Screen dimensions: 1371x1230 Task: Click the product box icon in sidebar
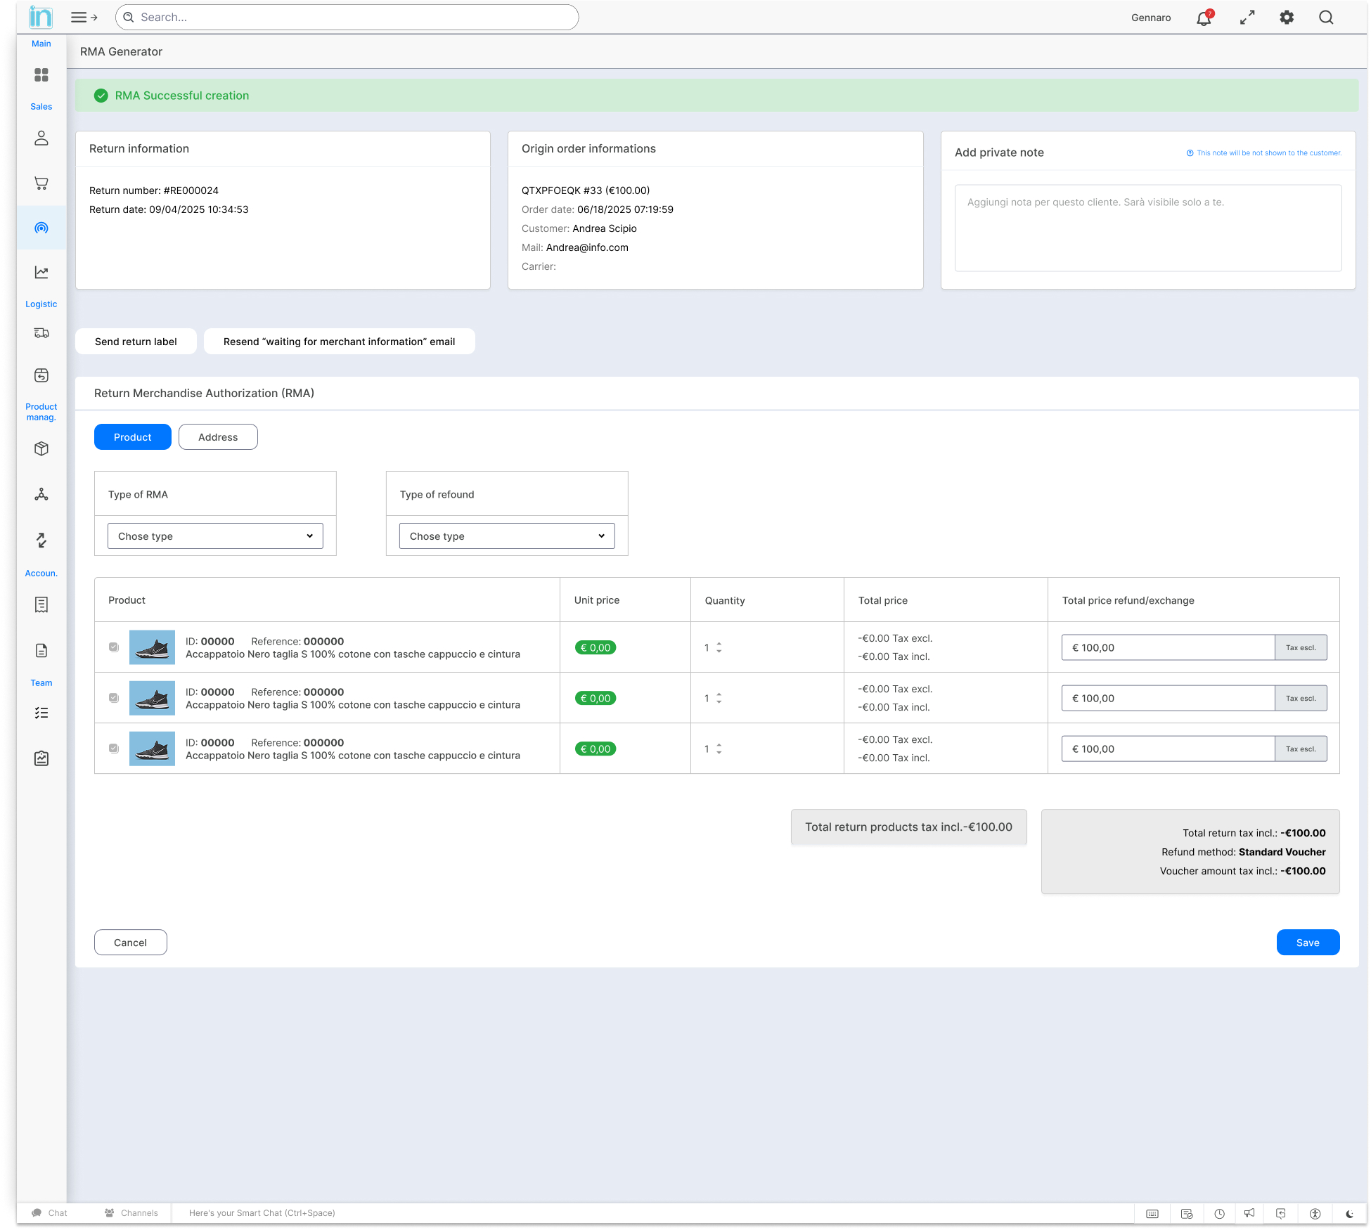pos(41,448)
